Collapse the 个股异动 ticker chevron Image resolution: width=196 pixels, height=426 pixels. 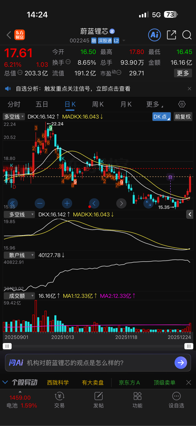5,382
